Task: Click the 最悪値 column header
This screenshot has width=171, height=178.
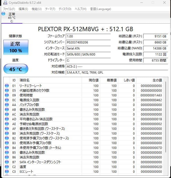Action: point(109,80)
